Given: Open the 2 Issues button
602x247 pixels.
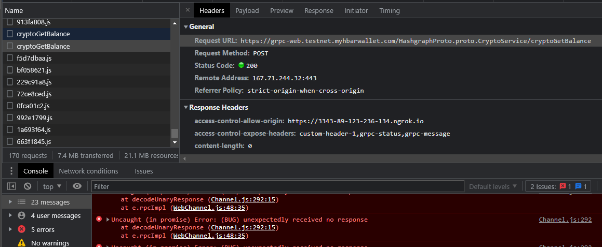Looking at the screenshot, I should coord(558,186).
